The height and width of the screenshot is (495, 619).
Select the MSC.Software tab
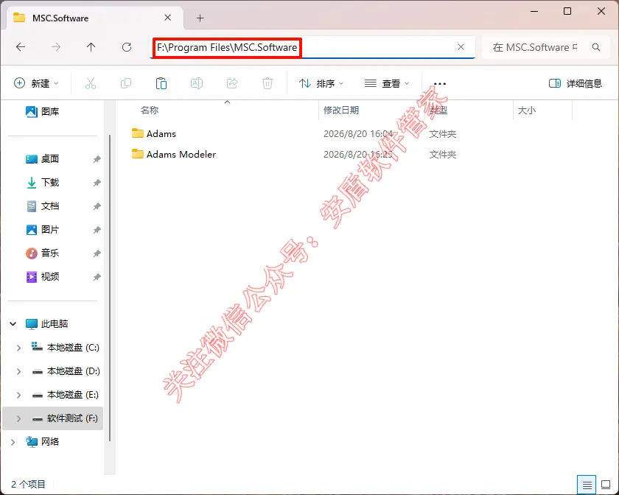[x=95, y=18]
